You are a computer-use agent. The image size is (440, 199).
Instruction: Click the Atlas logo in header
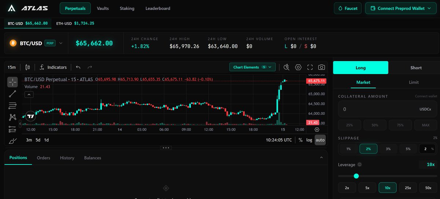click(28, 8)
